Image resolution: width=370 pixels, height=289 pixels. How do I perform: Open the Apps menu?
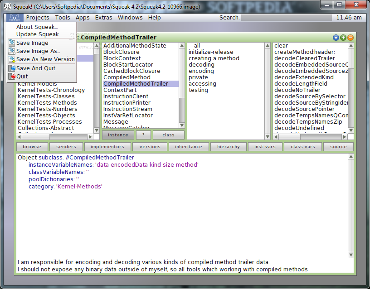click(x=83, y=18)
